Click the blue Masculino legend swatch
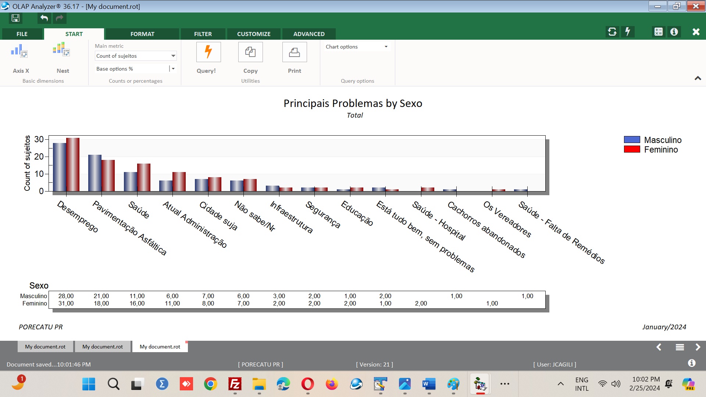 pos(632,140)
